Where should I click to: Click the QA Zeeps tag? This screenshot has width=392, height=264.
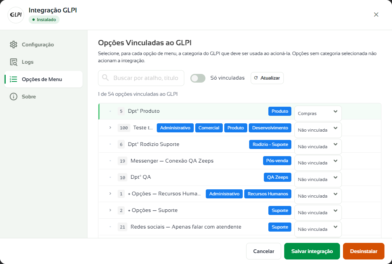click(277, 177)
